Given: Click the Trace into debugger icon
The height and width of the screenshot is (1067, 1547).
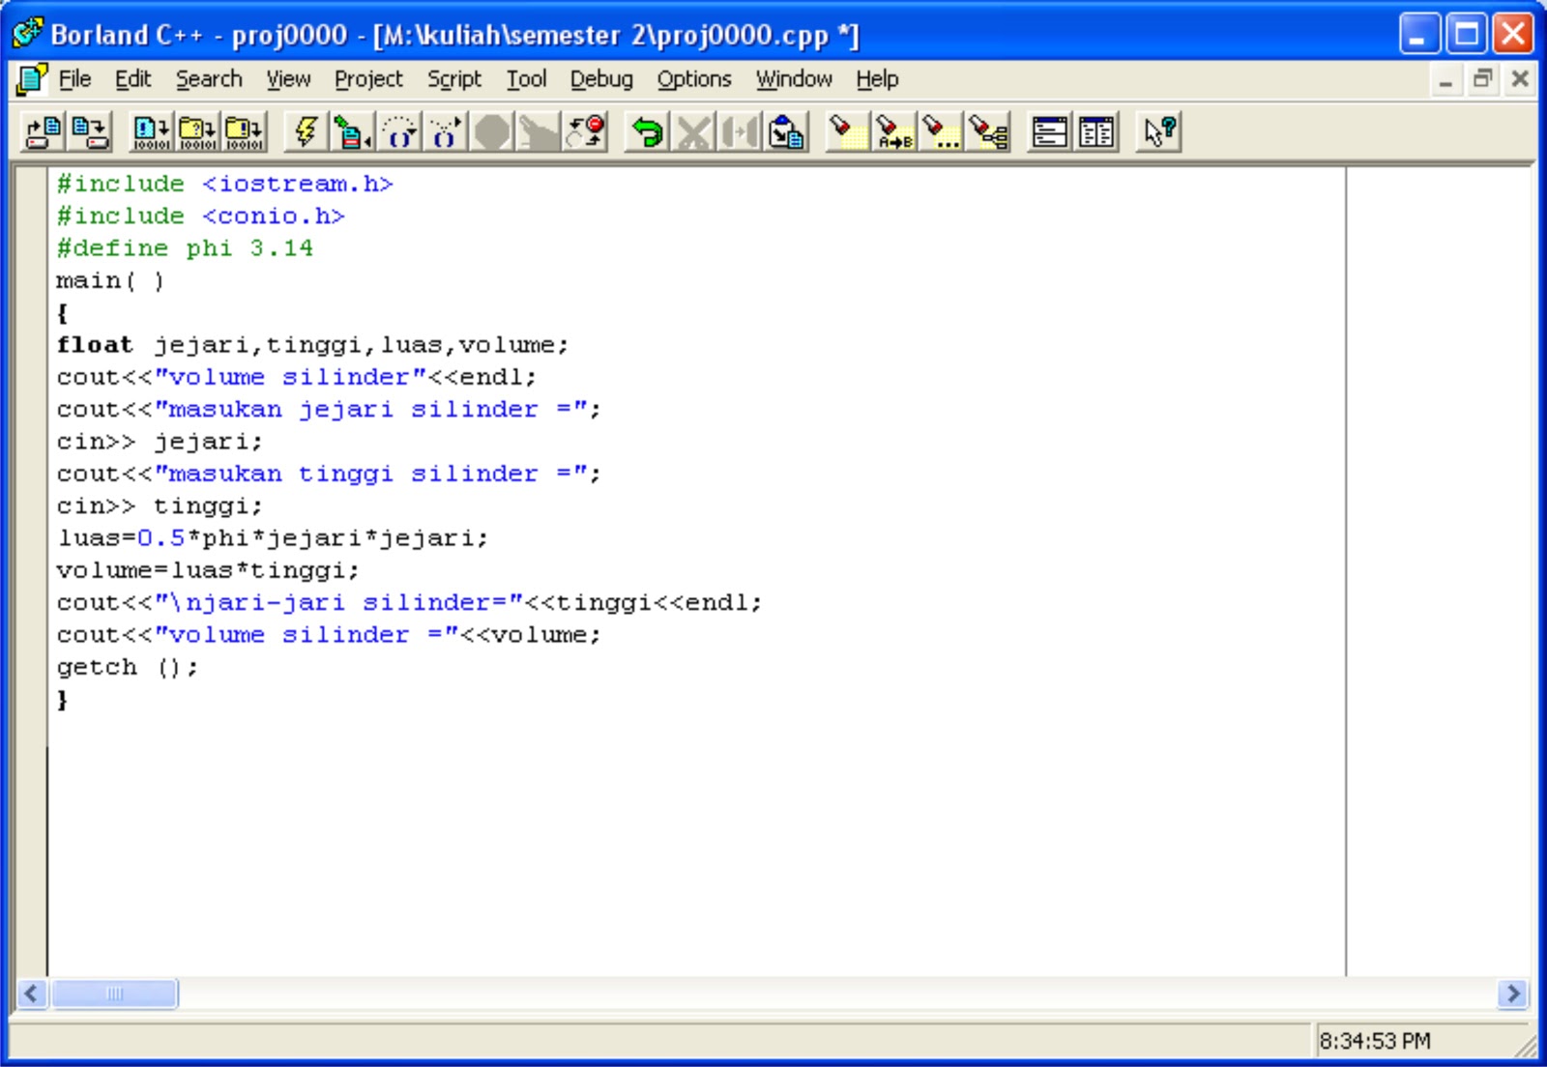Looking at the screenshot, I should point(445,131).
